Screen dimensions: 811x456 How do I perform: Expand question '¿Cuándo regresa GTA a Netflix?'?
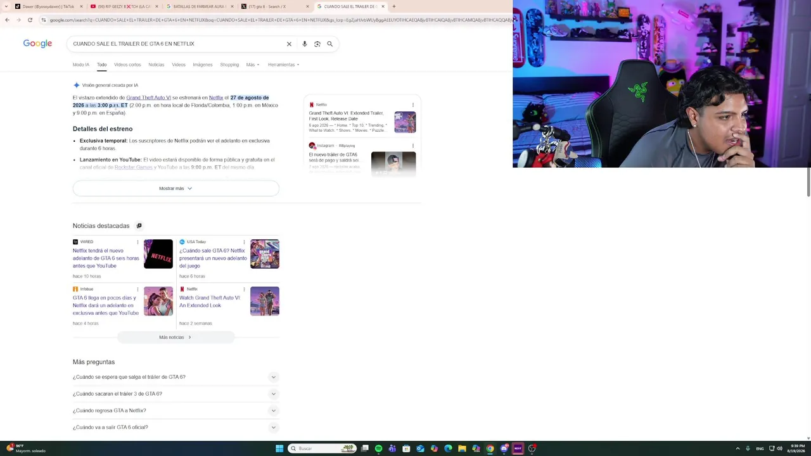[x=176, y=410]
